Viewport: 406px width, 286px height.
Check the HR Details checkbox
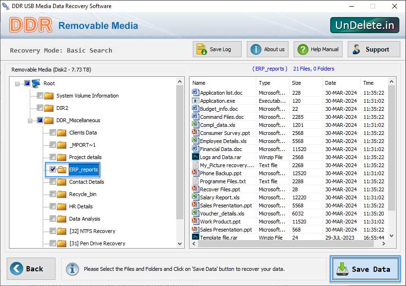pyautogui.click(x=53, y=206)
